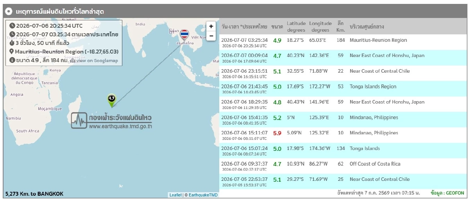Click the stopwatch icon for elapsed time

coord(12,43)
